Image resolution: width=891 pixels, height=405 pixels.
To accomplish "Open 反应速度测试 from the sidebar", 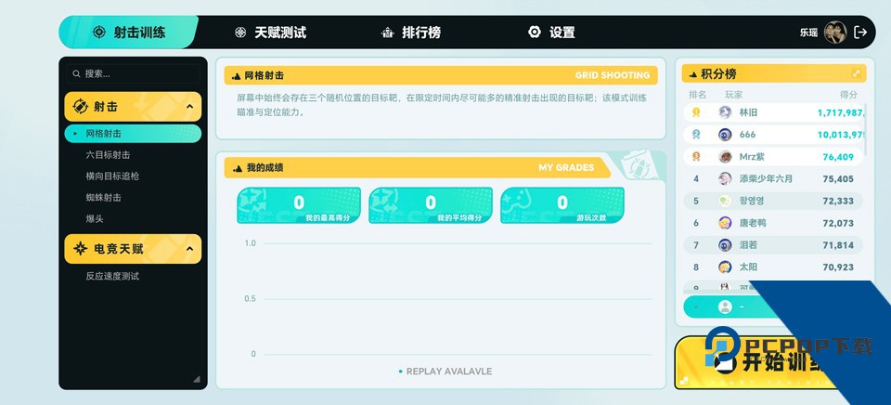I will click(x=112, y=276).
